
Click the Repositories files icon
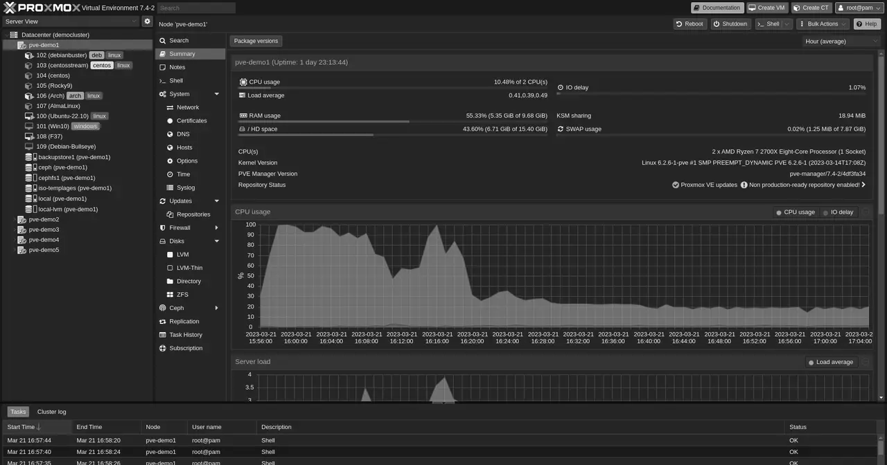(x=170, y=215)
